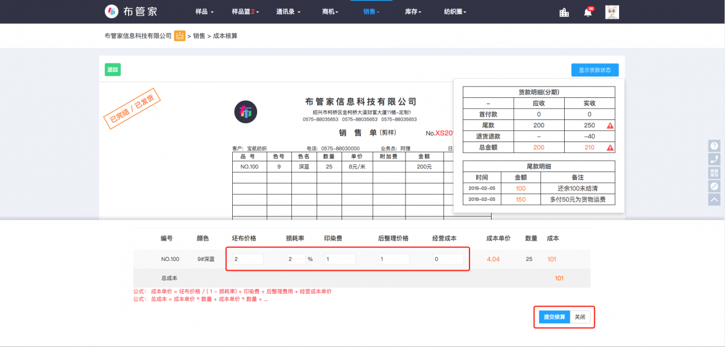Click the 尾款明细 amount 100
This screenshot has width=725, height=347.
tap(521, 188)
